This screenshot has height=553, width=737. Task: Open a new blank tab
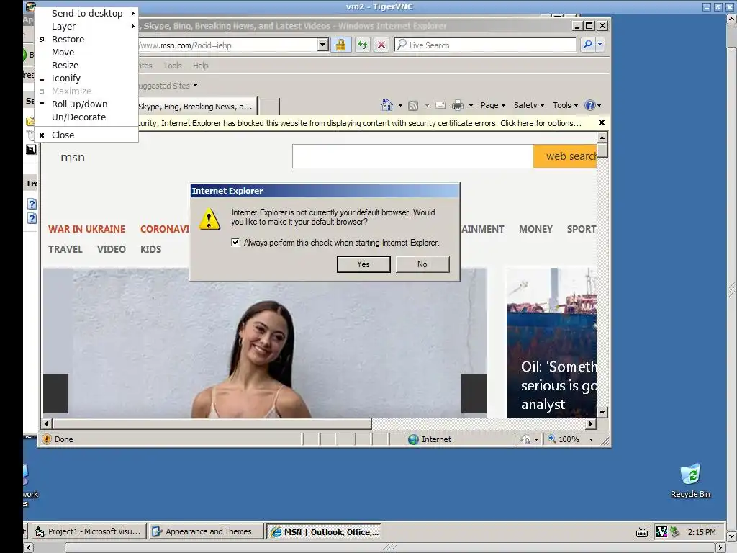(x=269, y=107)
